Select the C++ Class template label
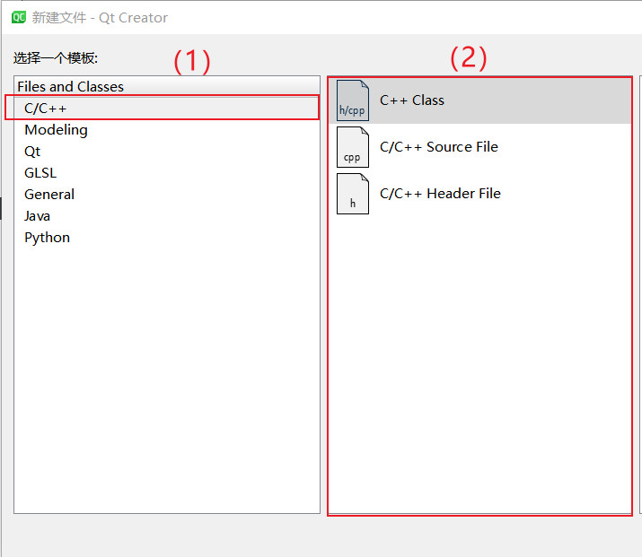Viewport: 642px width, 557px height. coord(412,100)
